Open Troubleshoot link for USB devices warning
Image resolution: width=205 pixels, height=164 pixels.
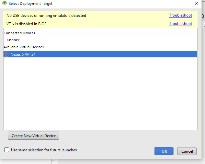click(x=180, y=15)
